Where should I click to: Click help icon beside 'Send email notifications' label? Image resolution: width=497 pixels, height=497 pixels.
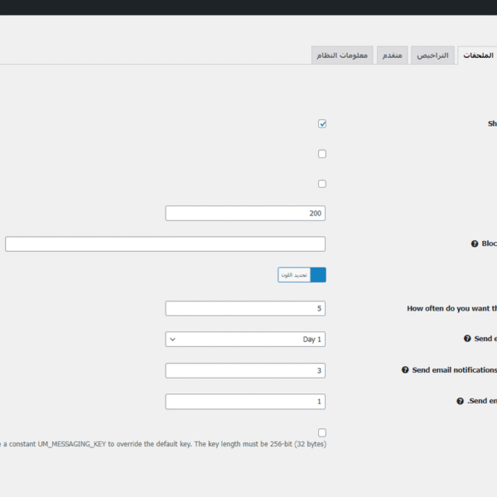405,370
